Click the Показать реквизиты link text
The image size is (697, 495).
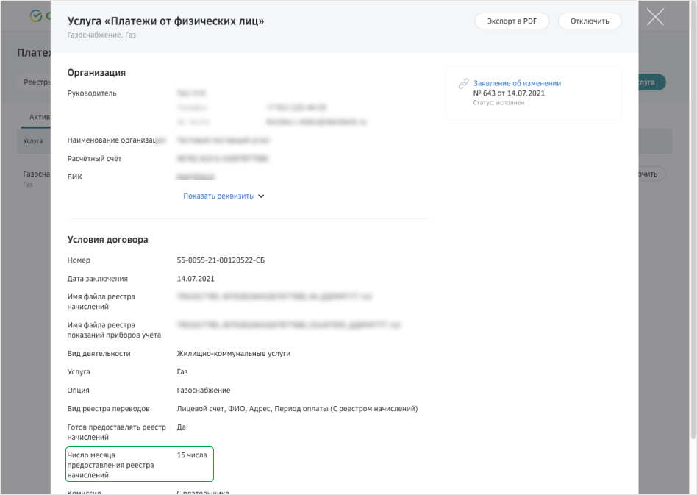point(218,196)
